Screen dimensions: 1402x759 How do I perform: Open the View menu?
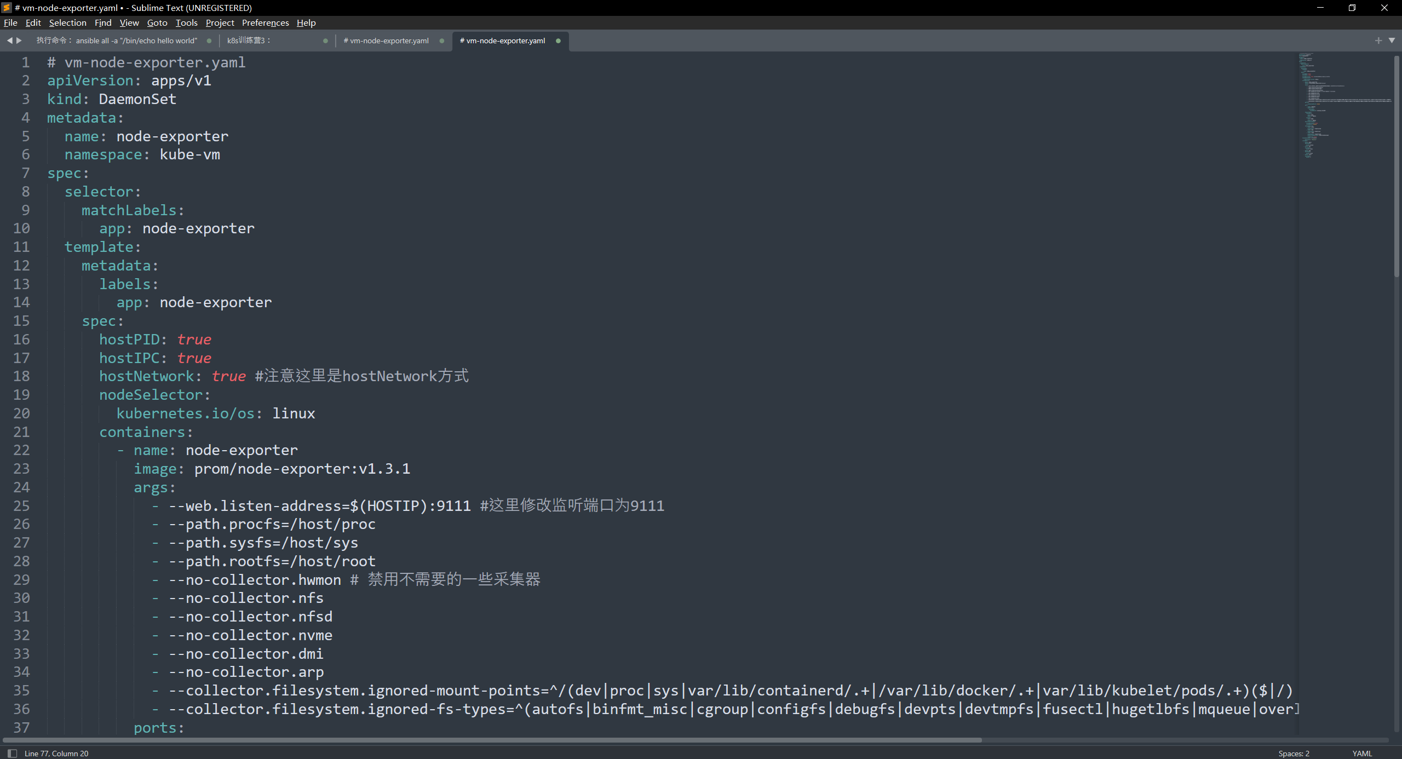129,22
